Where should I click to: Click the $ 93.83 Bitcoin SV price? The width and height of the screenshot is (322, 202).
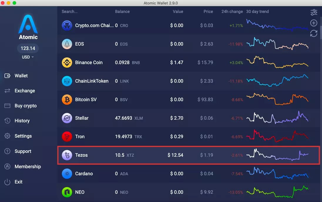click(205, 99)
